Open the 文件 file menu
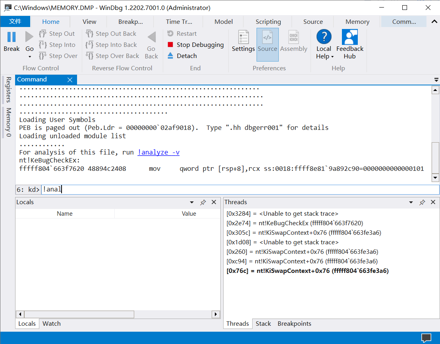Screen dimensions: 440x344 point(15,21)
